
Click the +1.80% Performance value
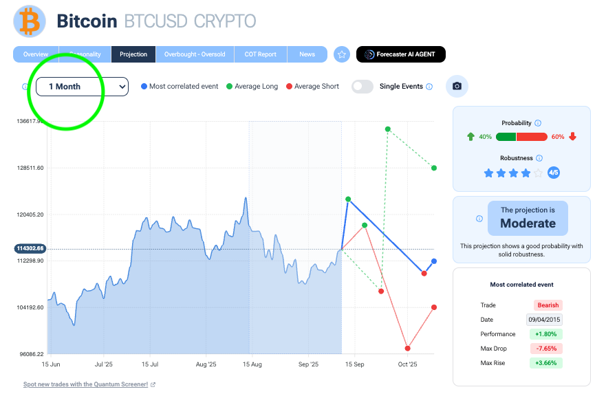[546, 334]
